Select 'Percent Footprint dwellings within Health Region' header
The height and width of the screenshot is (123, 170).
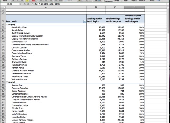coord(135,19)
